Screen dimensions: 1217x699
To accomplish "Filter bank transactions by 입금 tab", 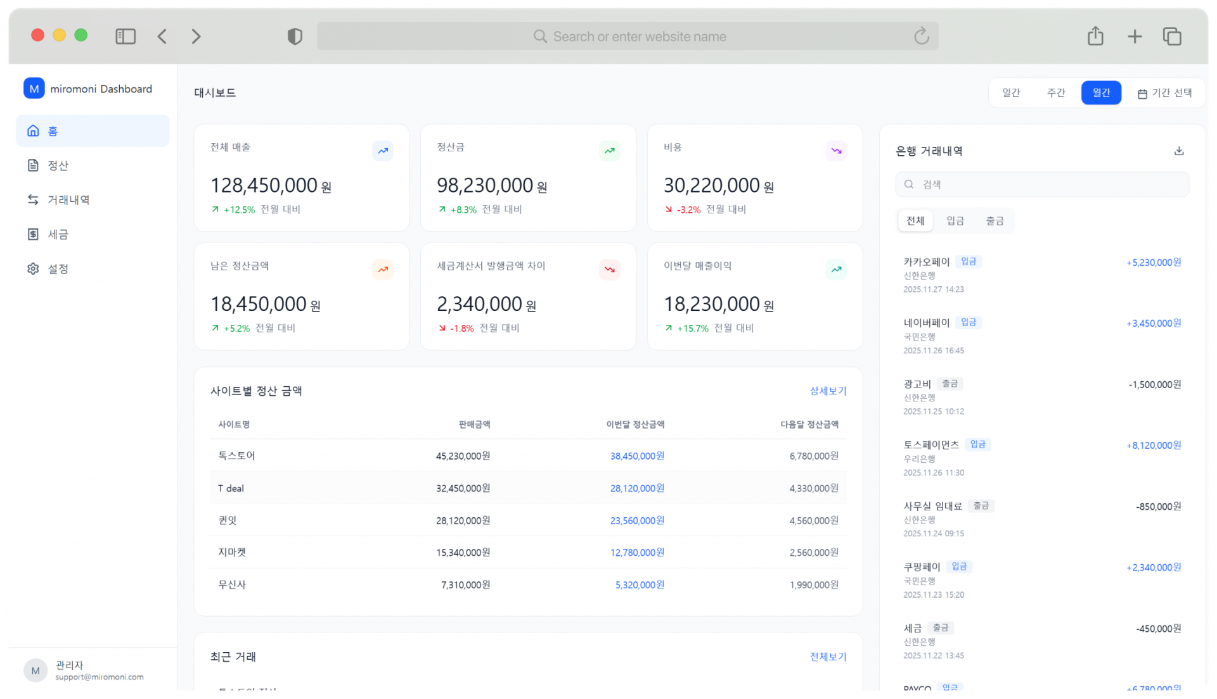I will pyautogui.click(x=955, y=221).
